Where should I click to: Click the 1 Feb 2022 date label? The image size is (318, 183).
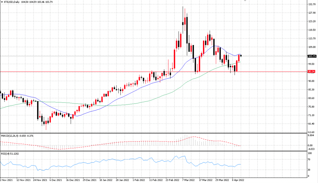click(x=138, y=180)
